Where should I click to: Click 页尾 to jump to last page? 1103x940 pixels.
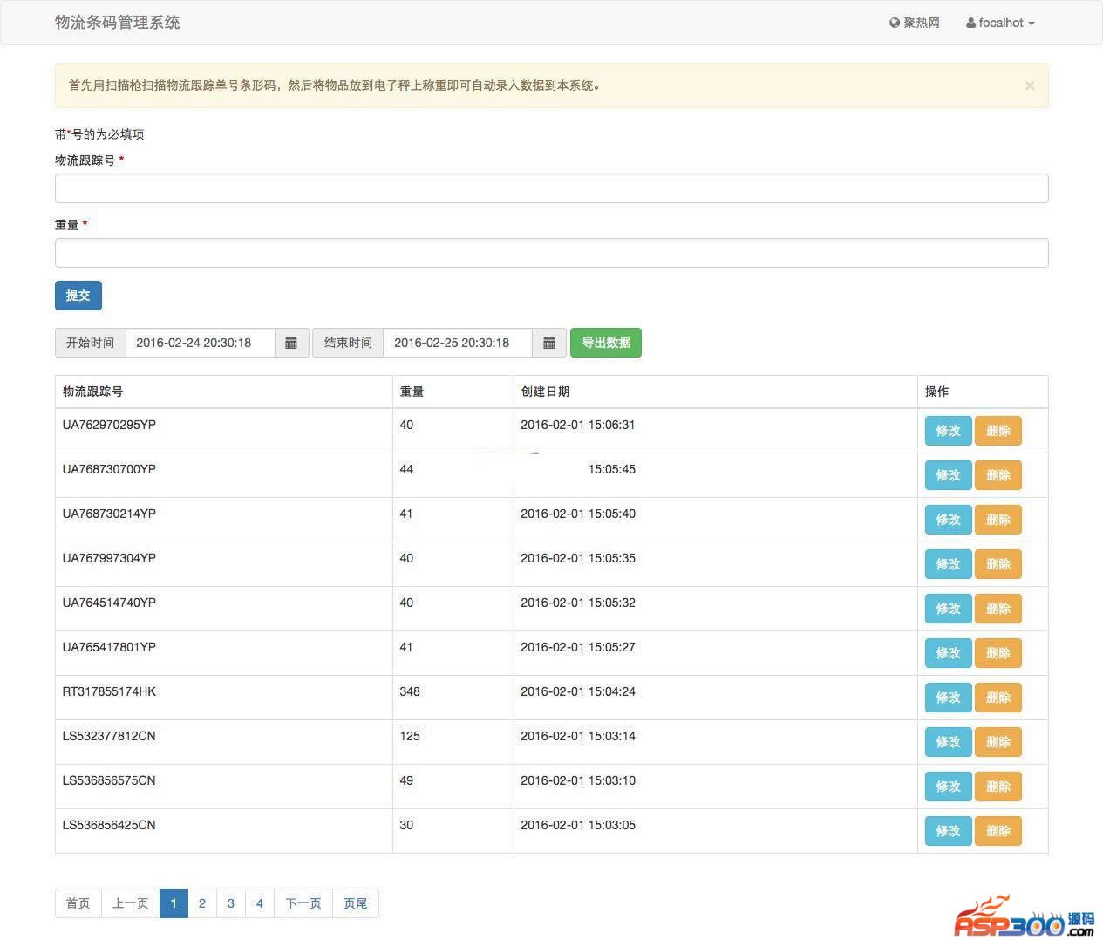(355, 903)
